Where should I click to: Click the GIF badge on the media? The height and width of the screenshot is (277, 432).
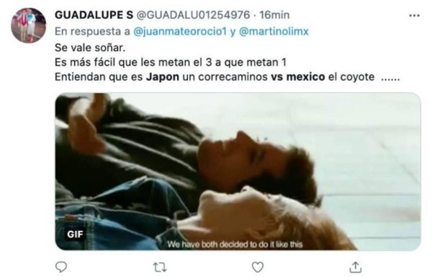point(75,234)
